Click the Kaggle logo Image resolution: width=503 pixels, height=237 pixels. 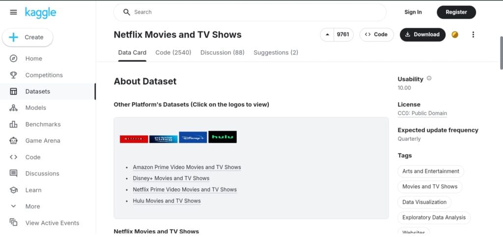click(x=40, y=12)
